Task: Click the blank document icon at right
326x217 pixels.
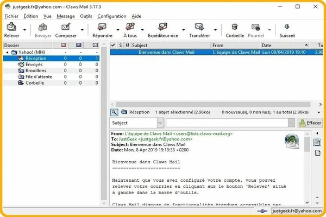Action: (x=317, y=153)
